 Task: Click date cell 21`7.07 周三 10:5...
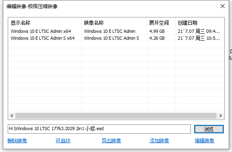199,38
